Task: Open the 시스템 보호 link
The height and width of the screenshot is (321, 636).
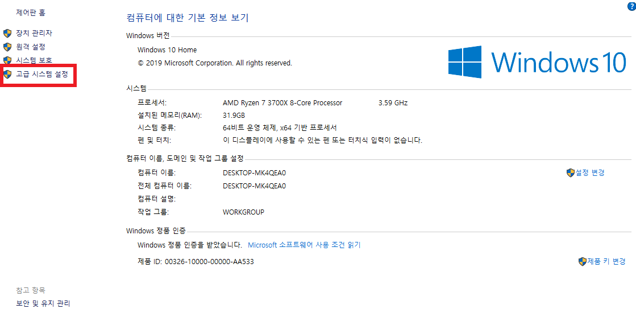Action: click(x=34, y=60)
